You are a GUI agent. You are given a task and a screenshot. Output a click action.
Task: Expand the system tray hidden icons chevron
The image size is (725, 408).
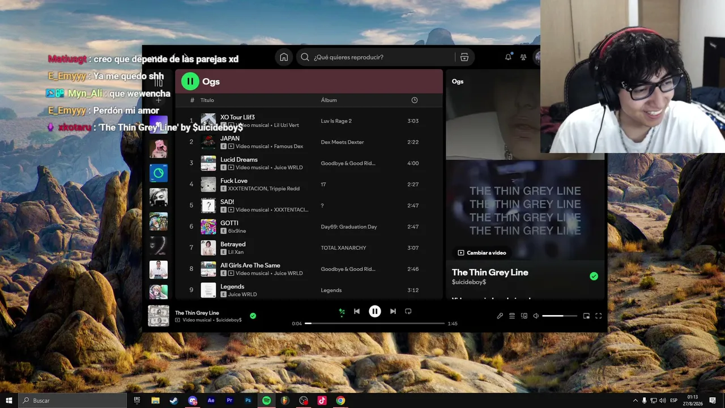(635, 401)
